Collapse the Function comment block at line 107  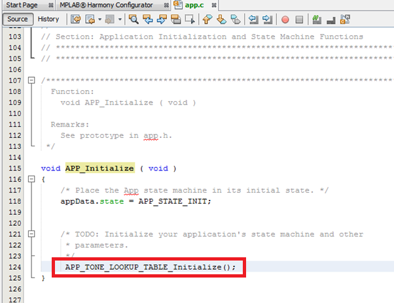(x=31, y=80)
